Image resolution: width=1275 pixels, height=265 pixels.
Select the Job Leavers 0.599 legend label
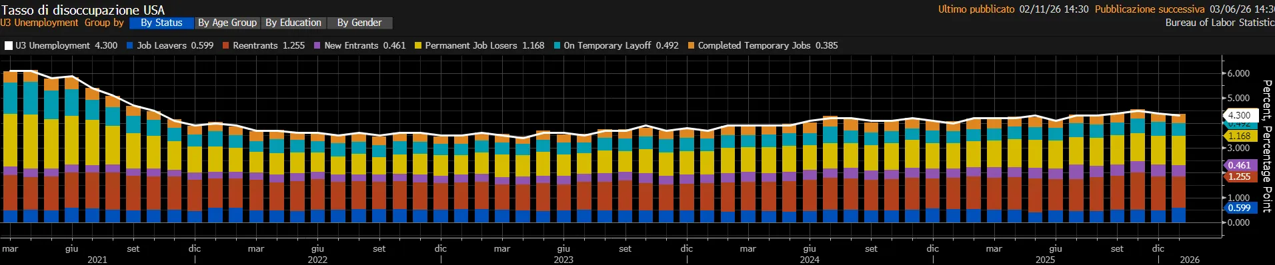point(175,45)
